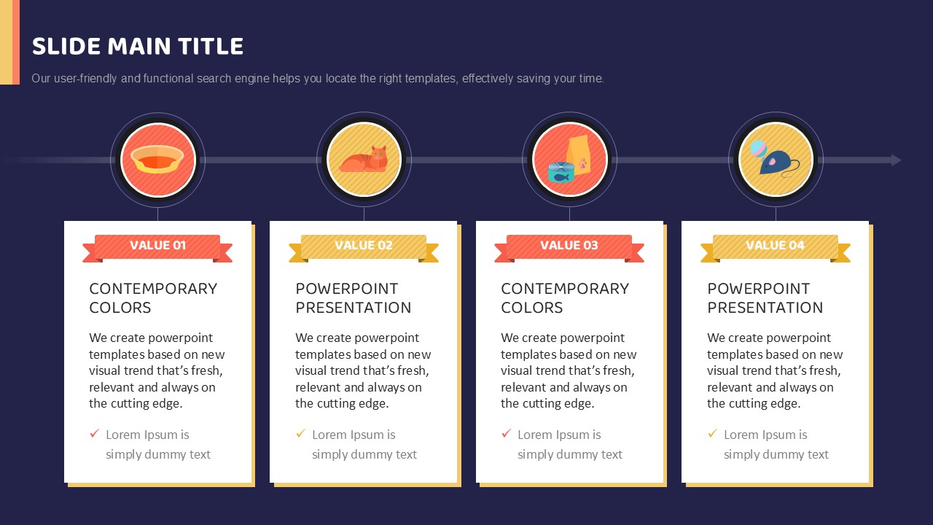Click the subtitle text about the search engine
933x525 pixels.
click(318, 79)
